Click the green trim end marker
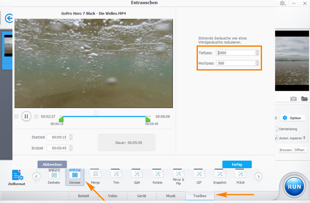Image resolution: width=310 pixels, height=203 pixels. click(148, 119)
